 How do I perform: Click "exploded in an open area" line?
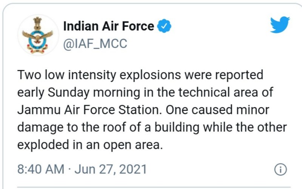click(x=90, y=144)
